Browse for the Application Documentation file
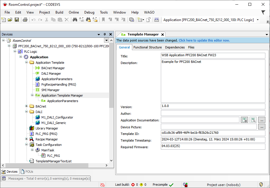The width and height of the screenshot is (270, 188). (262, 120)
